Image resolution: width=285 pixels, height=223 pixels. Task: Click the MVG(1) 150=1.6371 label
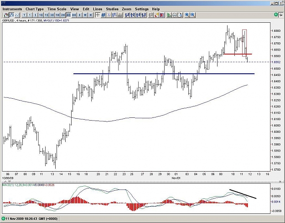point(57,20)
